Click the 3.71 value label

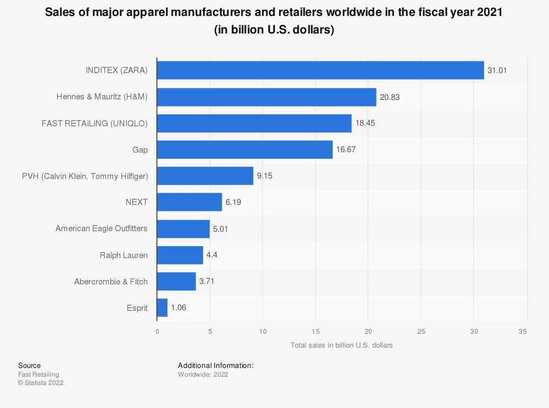(206, 281)
